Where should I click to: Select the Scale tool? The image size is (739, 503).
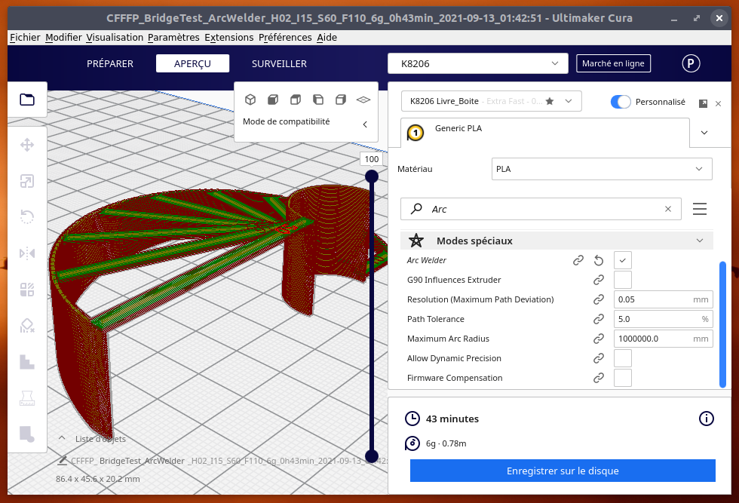[x=27, y=181]
